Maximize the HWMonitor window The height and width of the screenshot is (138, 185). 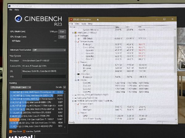pyautogui.click(x=164, y=19)
